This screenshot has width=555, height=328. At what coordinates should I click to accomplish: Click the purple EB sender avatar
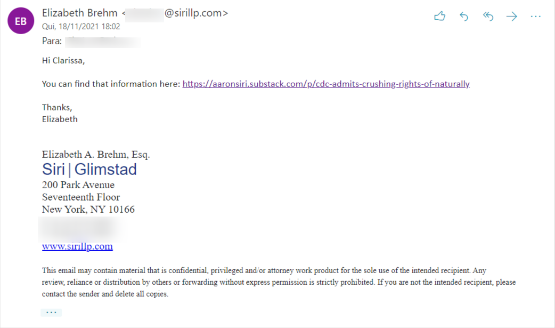tap(21, 21)
